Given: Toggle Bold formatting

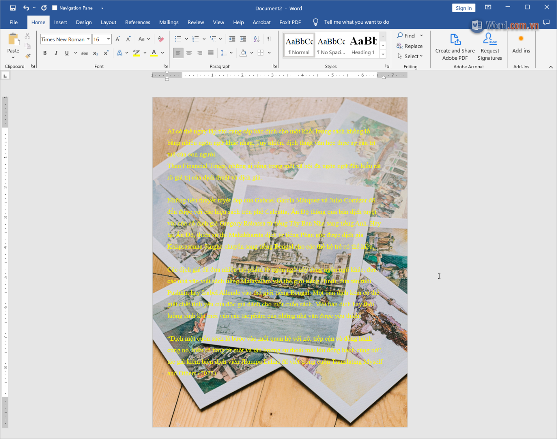Looking at the screenshot, I should pyautogui.click(x=45, y=53).
